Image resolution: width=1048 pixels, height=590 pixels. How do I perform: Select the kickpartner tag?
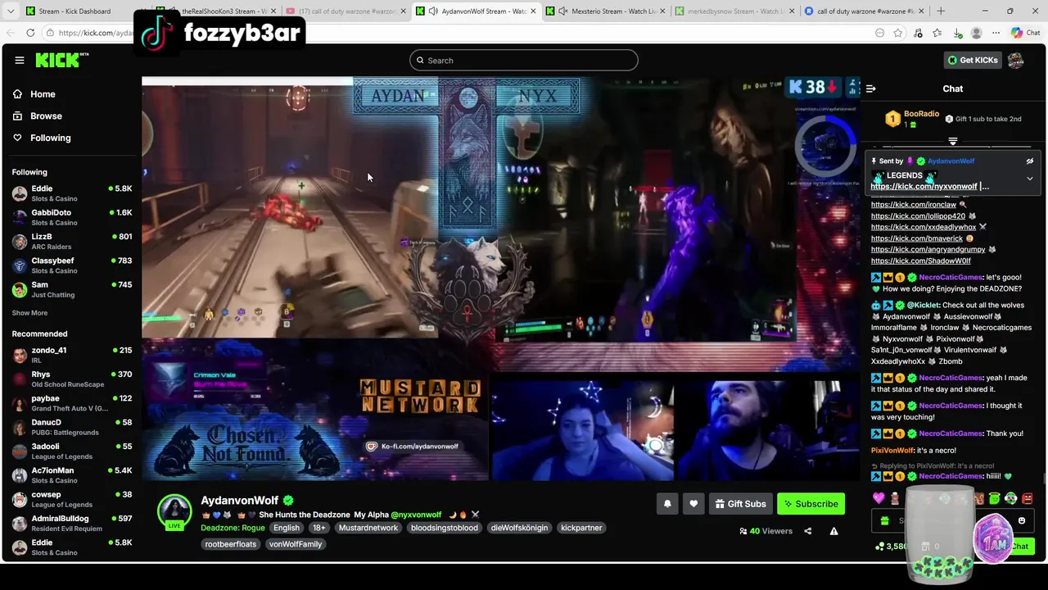pos(581,528)
